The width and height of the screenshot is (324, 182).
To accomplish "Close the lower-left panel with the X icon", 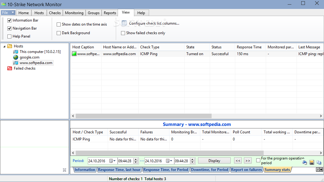I will (64, 170).
